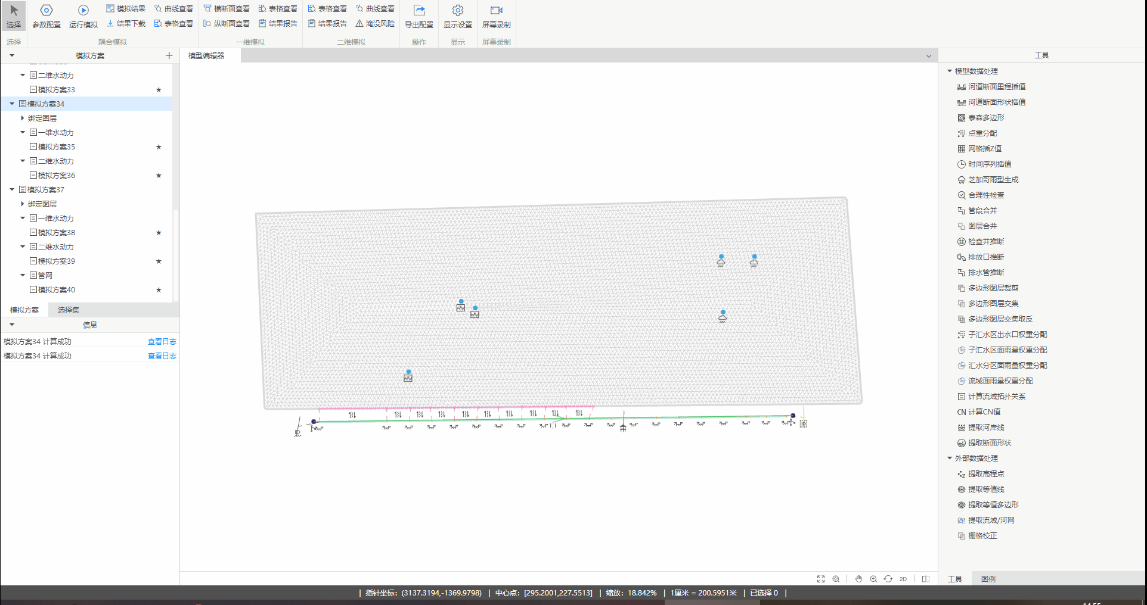Click zoom out magnifier icon
Image resolution: width=1147 pixels, height=605 pixels.
click(836, 579)
